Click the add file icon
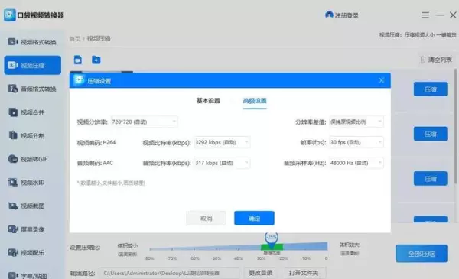 pos(78,60)
